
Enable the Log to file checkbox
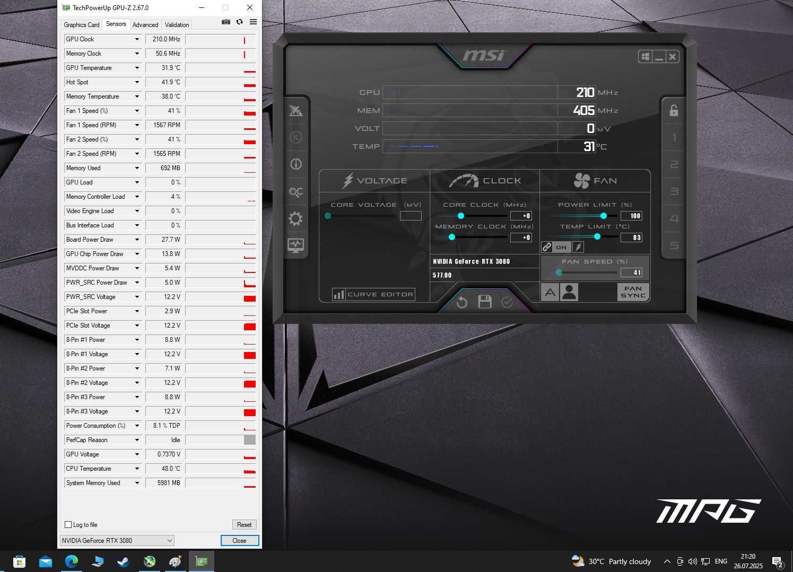(x=68, y=525)
